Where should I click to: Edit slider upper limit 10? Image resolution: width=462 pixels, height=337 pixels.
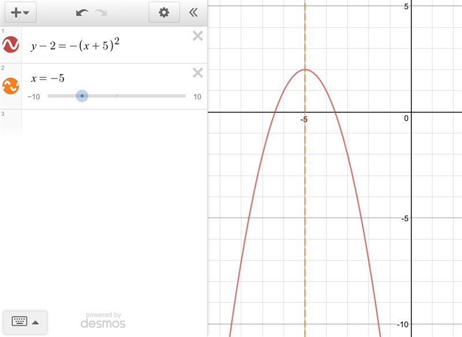[x=198, y=97]
